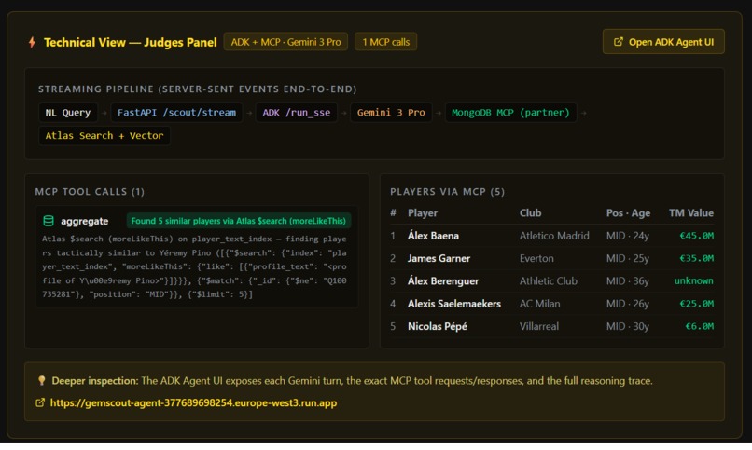Screen dimensions: 752x450
Task: Click the lightning bolt icon beside Technical View
Action: pyautogui.click(x=32, y=42)
